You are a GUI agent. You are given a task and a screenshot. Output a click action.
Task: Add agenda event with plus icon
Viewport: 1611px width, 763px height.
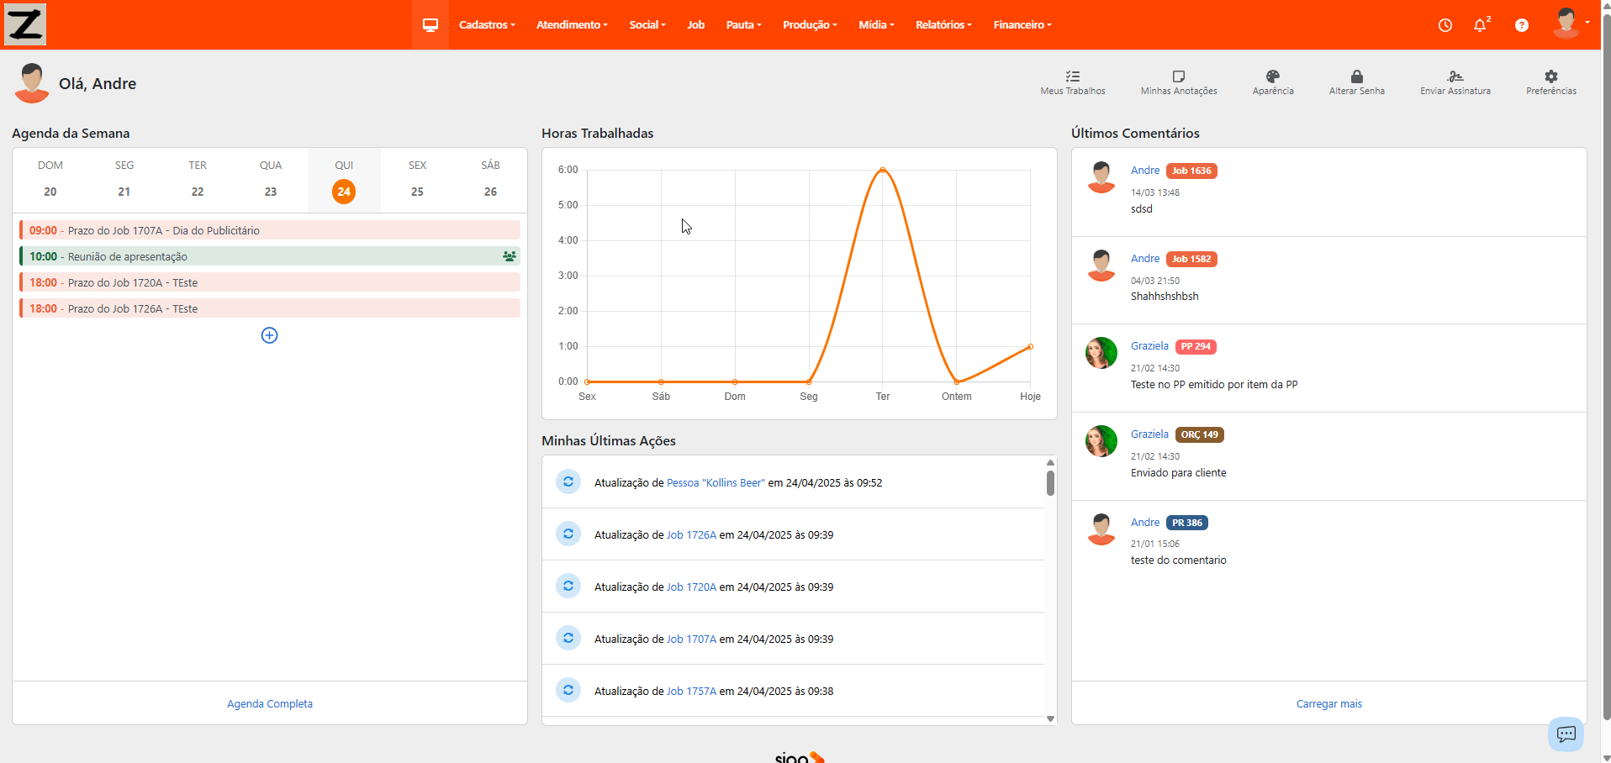pos(269,335)
